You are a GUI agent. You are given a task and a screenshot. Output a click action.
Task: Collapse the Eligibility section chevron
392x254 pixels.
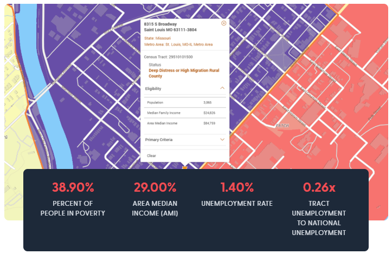pyautogui.click(x=222, y=88)
